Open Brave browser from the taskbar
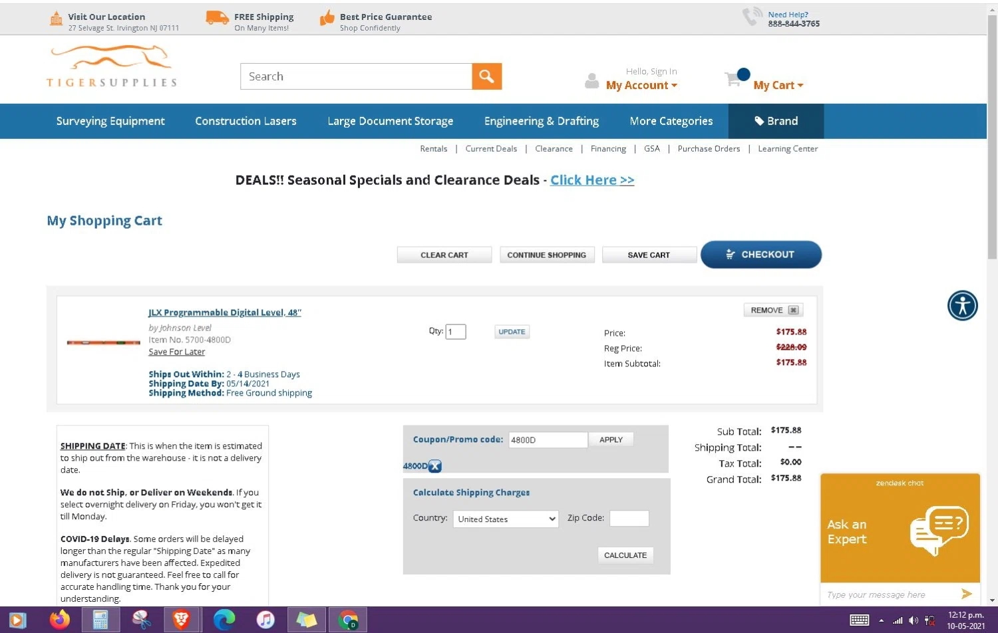 (x=180, y=620)
